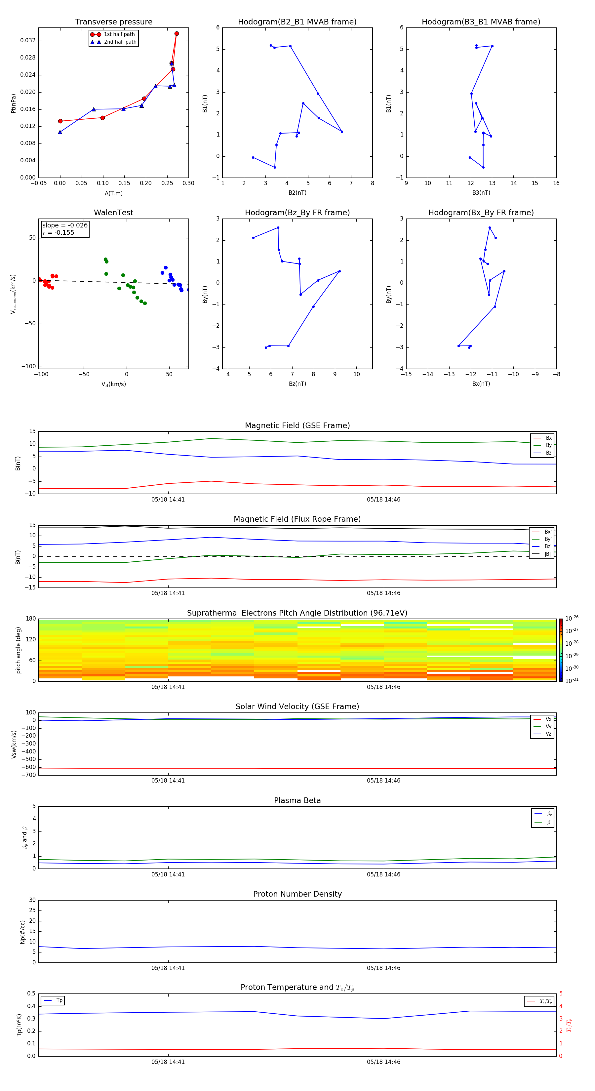Click the 'Solar Wind Velocity (GSE Frame)' title

297,707
